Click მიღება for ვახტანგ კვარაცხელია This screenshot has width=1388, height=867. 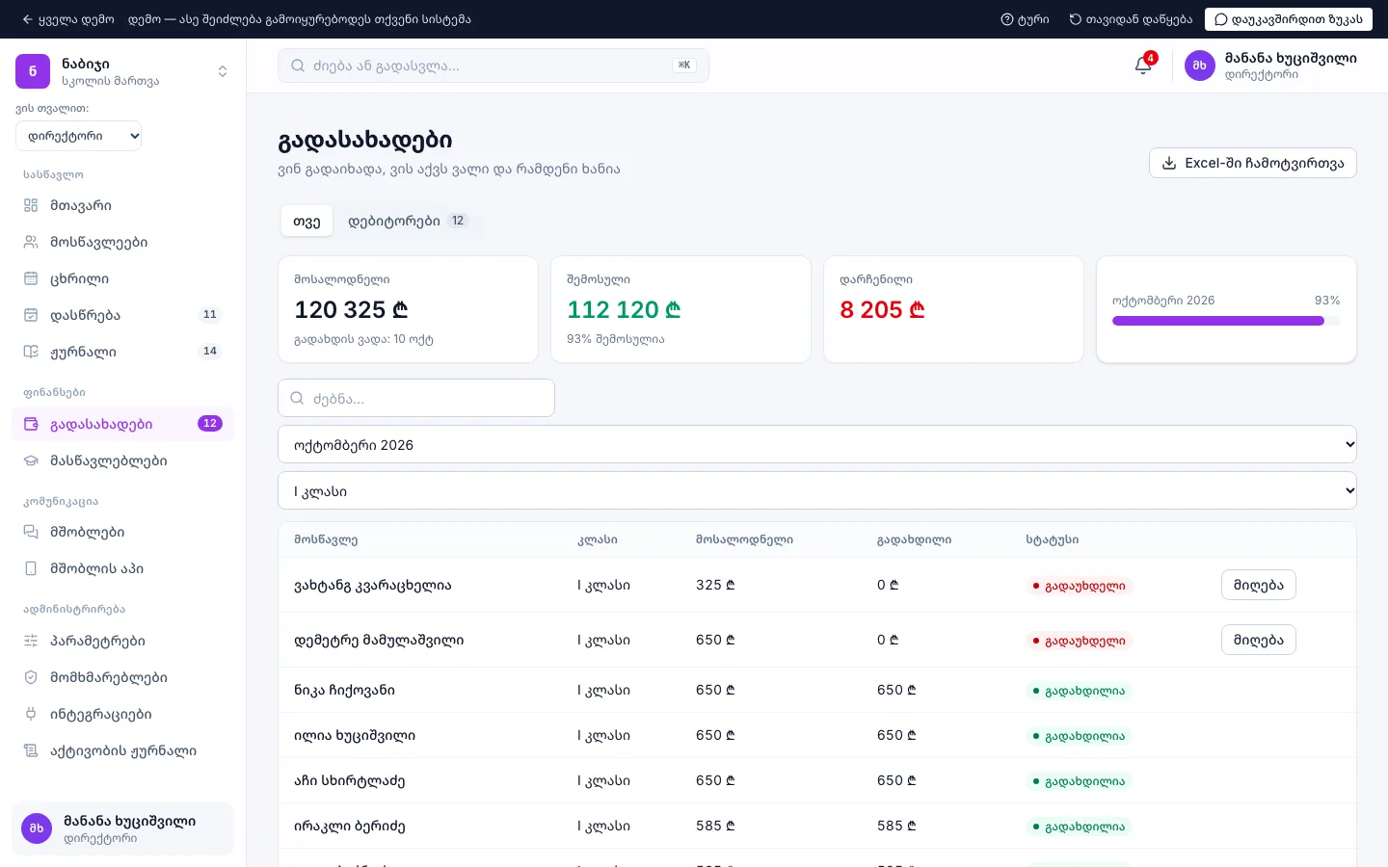1259,585
